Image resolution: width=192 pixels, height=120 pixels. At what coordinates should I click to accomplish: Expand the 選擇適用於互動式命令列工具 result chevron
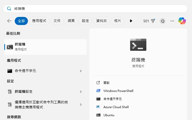(81, 105)
